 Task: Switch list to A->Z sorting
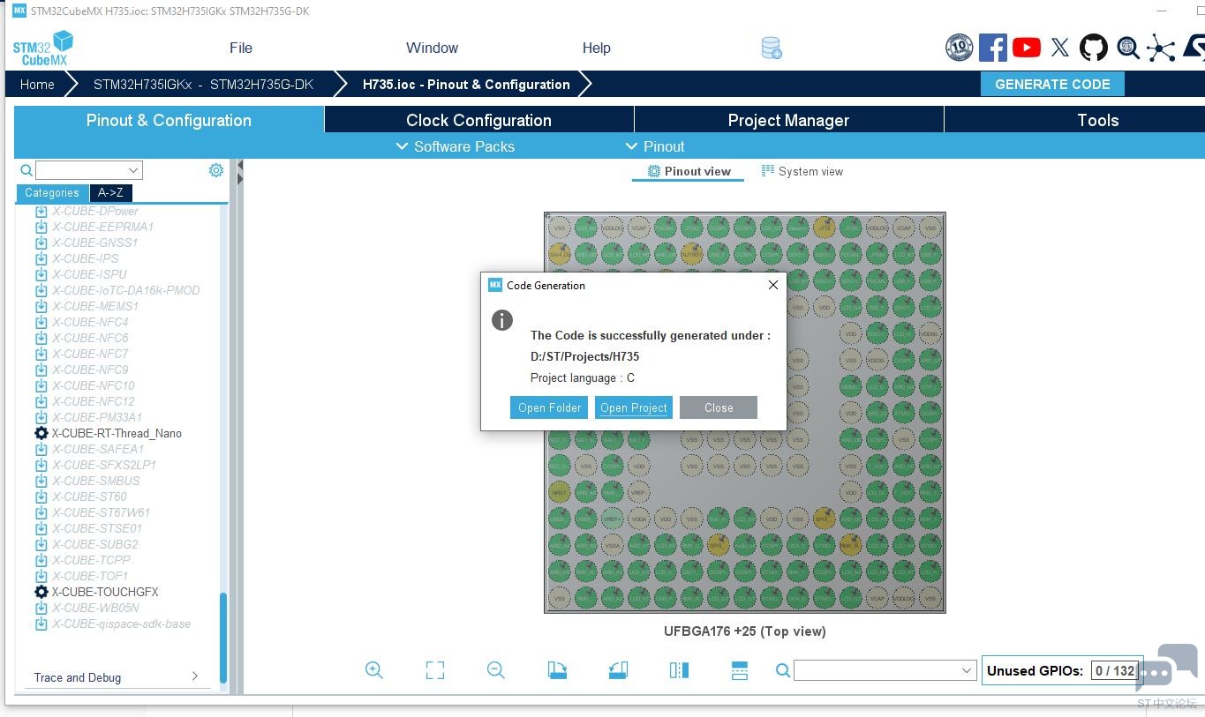point(110,193)
